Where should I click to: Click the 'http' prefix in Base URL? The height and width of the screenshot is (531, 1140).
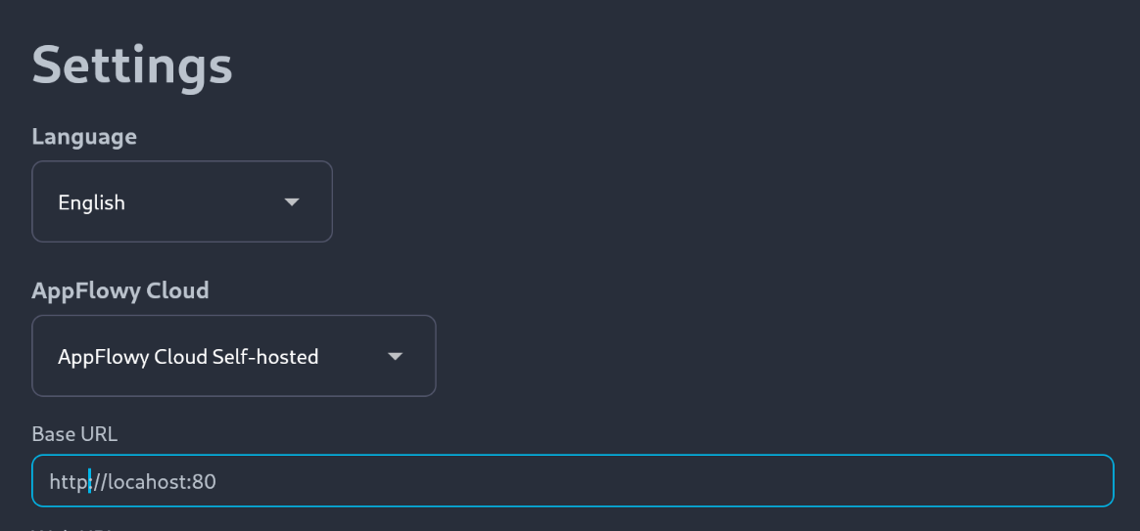67,482
